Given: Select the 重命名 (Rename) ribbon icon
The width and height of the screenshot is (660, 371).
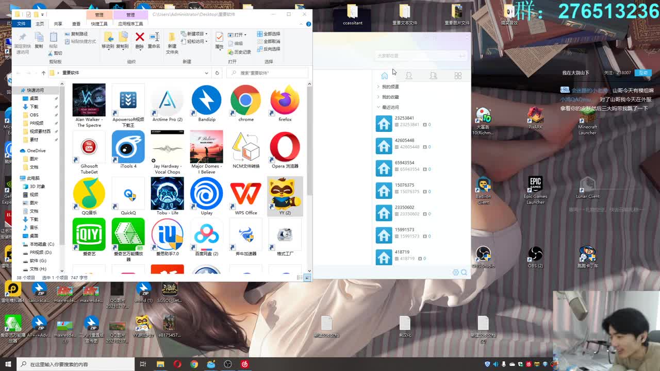Looking at the screenshot, I should 155,38.
